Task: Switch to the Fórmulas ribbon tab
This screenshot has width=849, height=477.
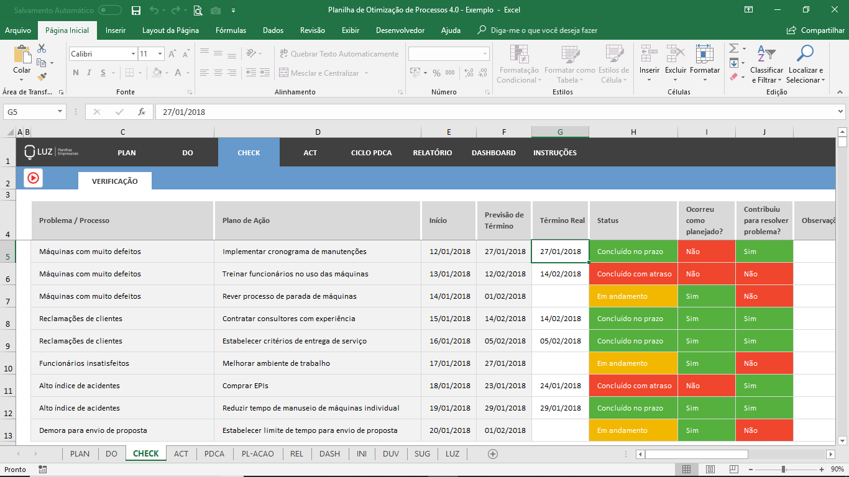Action: click(231, 30)
